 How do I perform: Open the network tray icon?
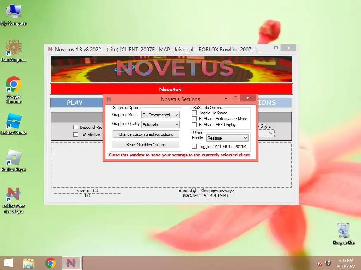pos(328,263)
